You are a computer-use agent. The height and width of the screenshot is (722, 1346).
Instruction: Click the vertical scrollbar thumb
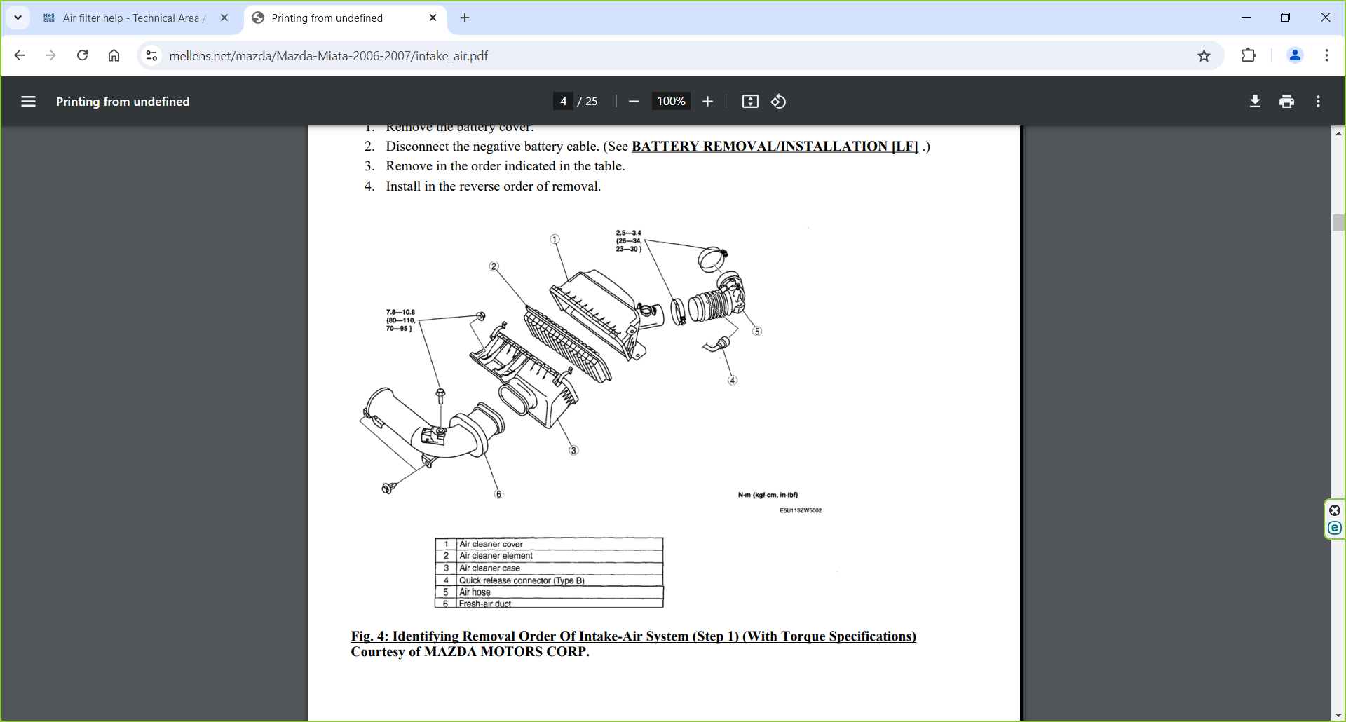(x=1338, y=223)
